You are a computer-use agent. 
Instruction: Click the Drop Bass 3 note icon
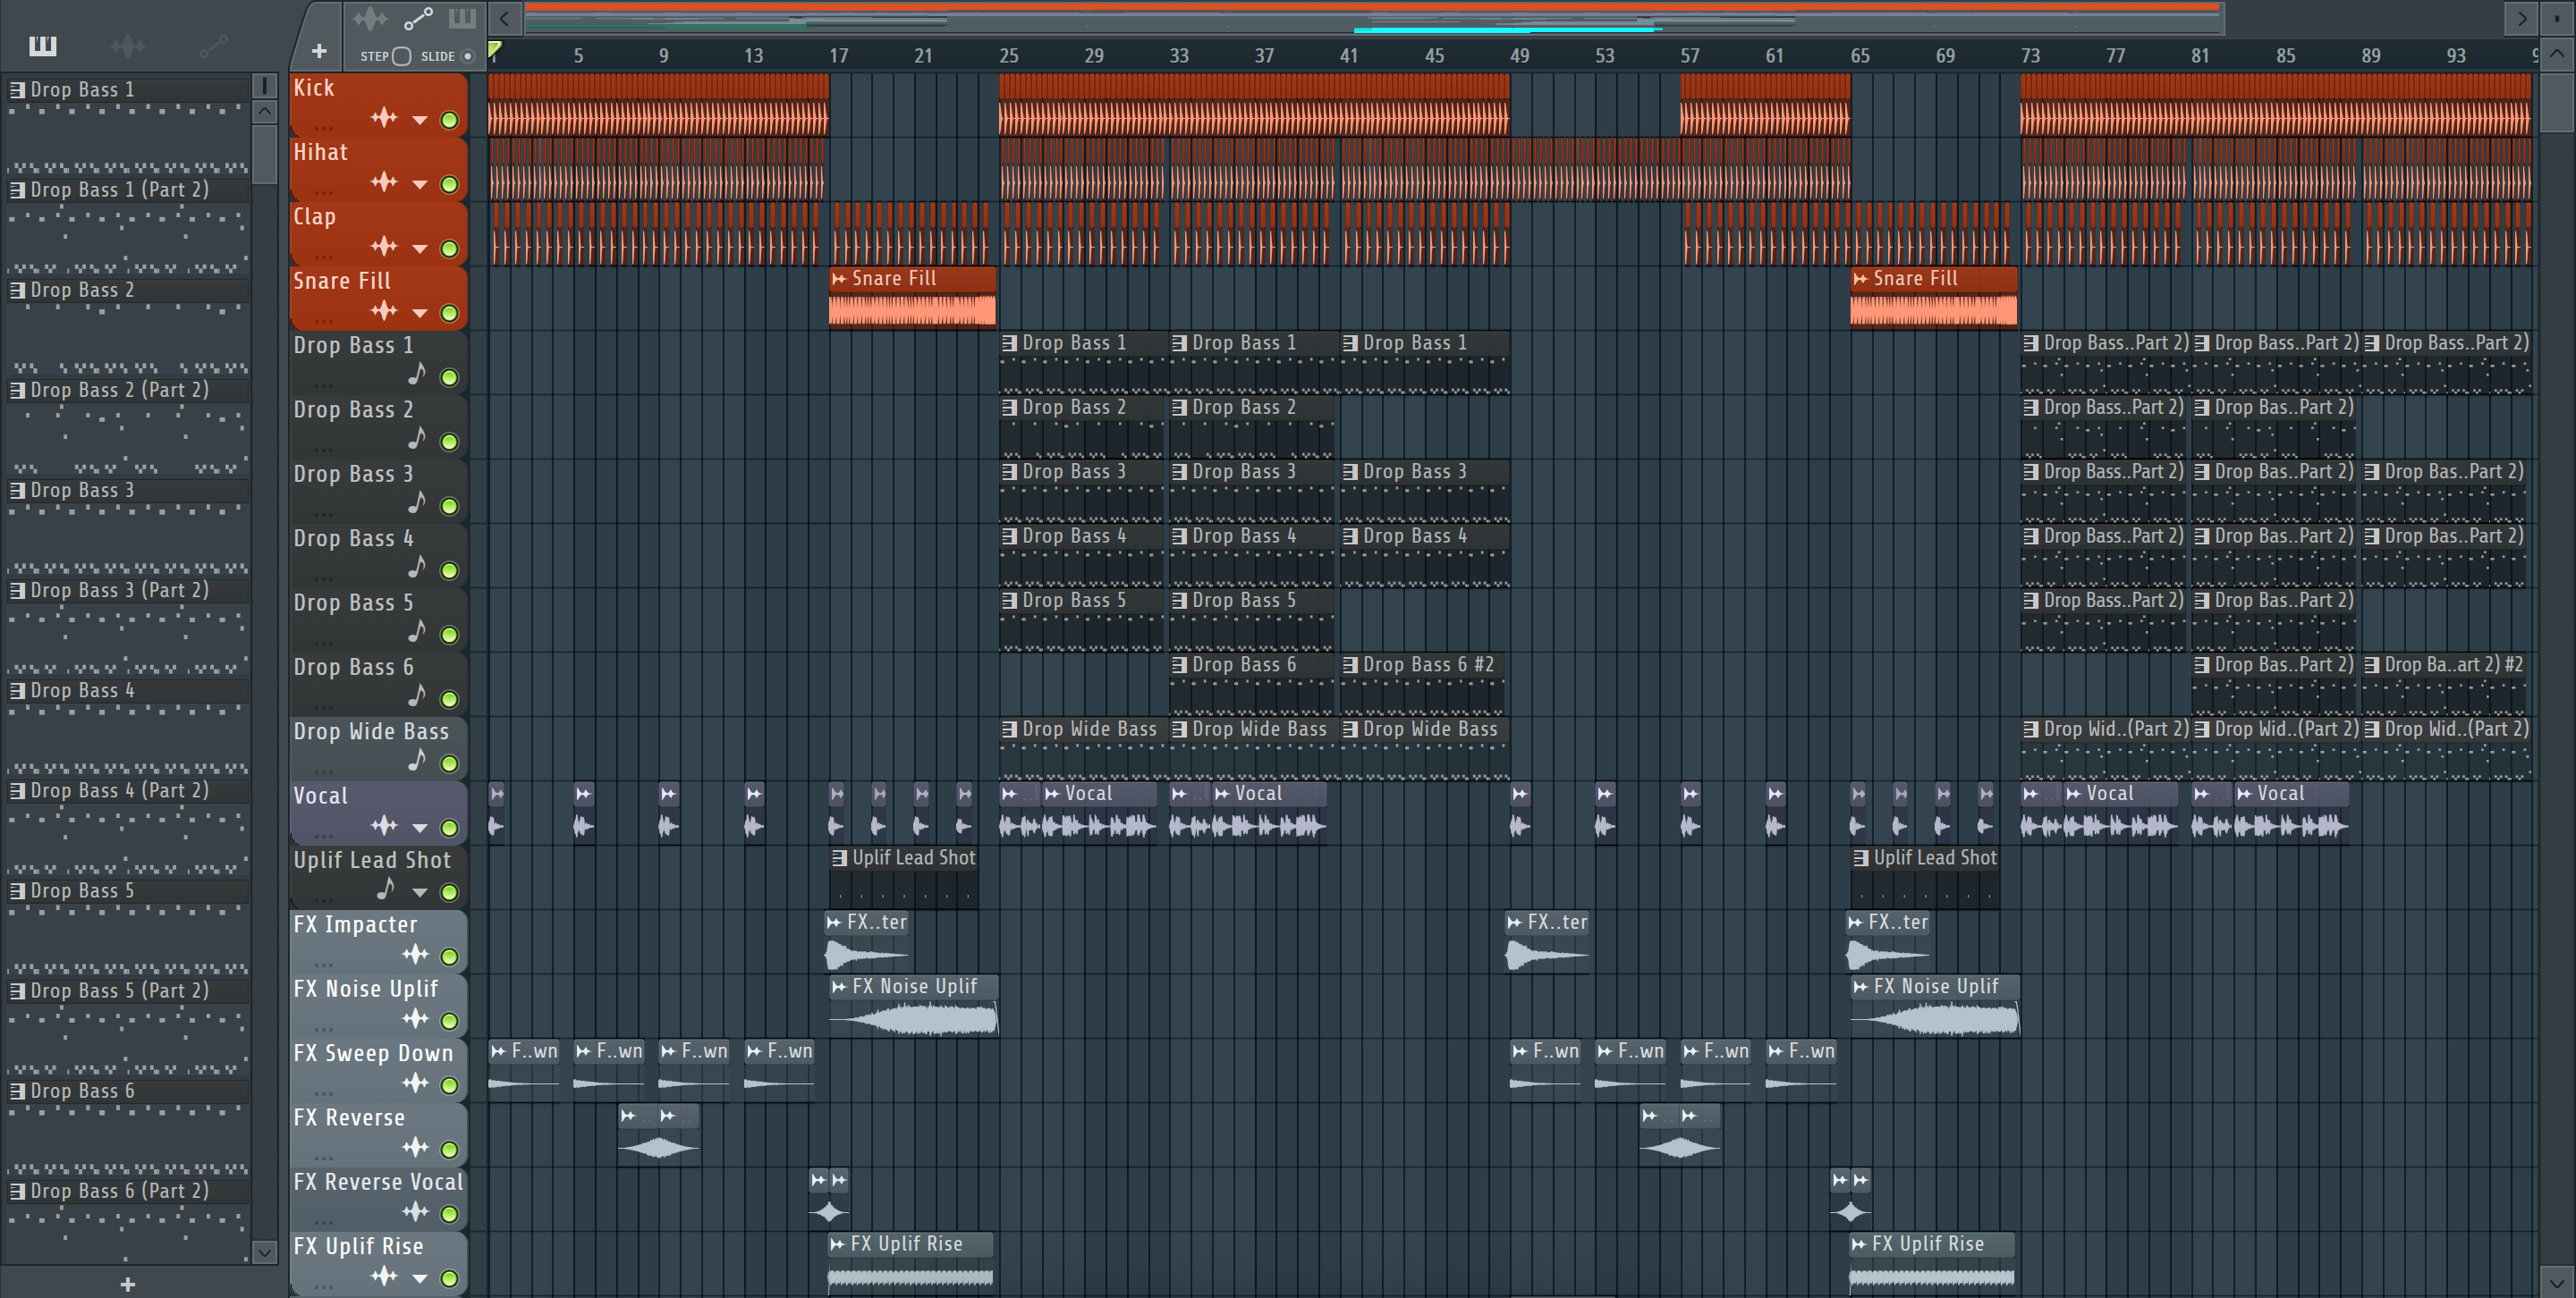pos(417,503)
